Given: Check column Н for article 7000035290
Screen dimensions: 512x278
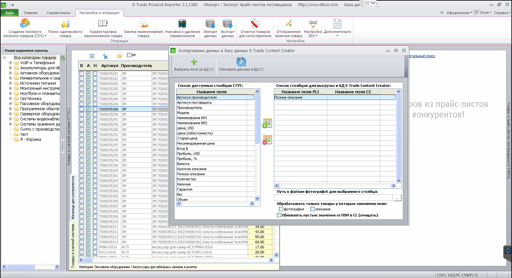Looking at the screenshot, I should (x=95, y=114).
